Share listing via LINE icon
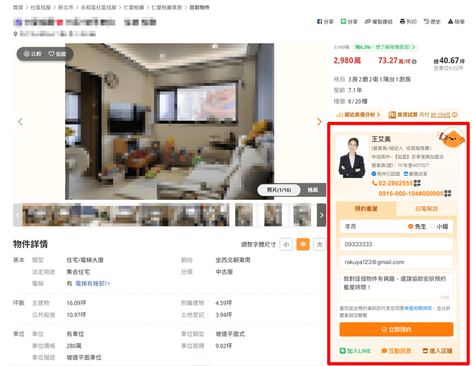Viewport: 472px width, 366px height. (x=349, y=22)
